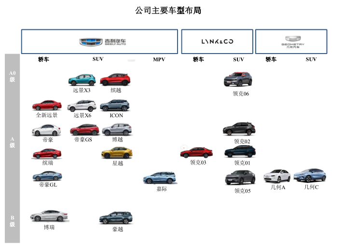The width and height of the screenshot is (343, 248).
Task: Click the A级 row label
Action: [12, 142]
